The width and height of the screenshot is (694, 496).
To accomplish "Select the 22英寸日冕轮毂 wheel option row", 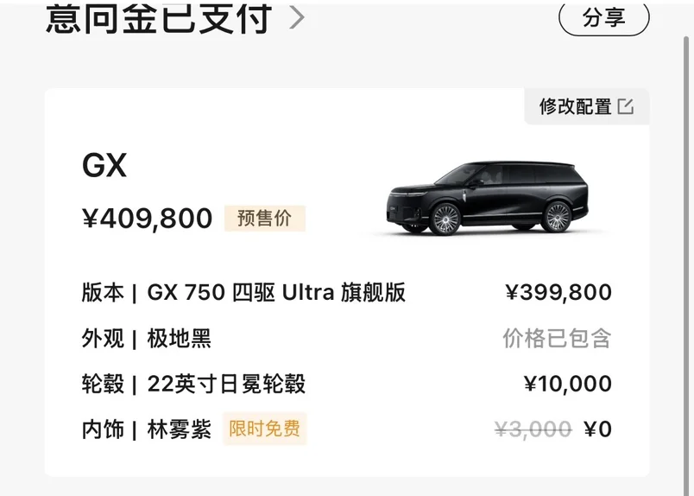I will click(193, 384).
